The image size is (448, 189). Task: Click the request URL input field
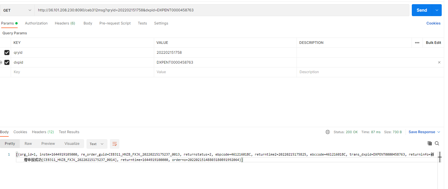pyautogui.click(x=221, y=10)
